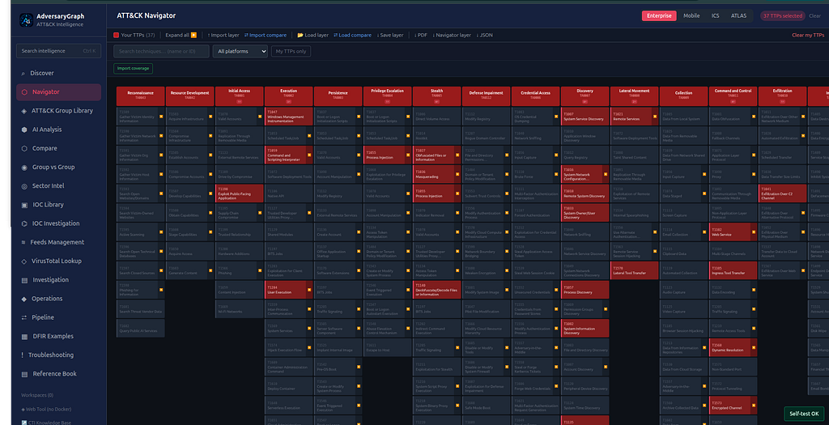Click the Sector Intel target icon
The width and height of the screenshot is (829, 425).
point(23,186)
